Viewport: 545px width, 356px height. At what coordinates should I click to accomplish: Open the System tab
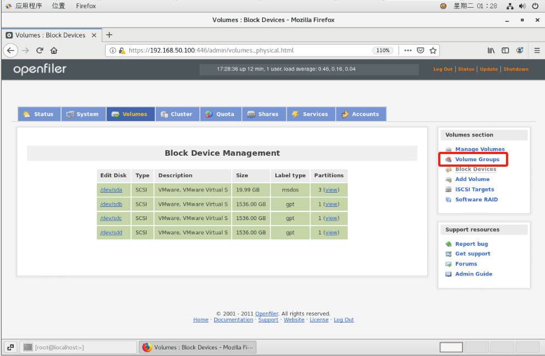click(84, 114)
